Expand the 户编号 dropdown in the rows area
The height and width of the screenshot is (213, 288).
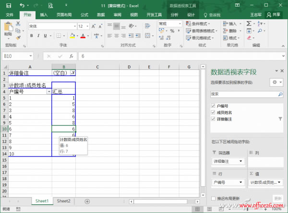pyautogui.click(x=240, y=182)
